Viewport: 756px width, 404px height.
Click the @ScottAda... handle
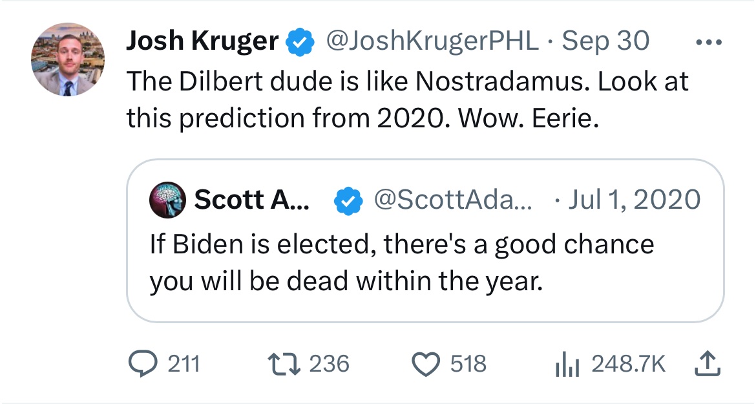452,200
